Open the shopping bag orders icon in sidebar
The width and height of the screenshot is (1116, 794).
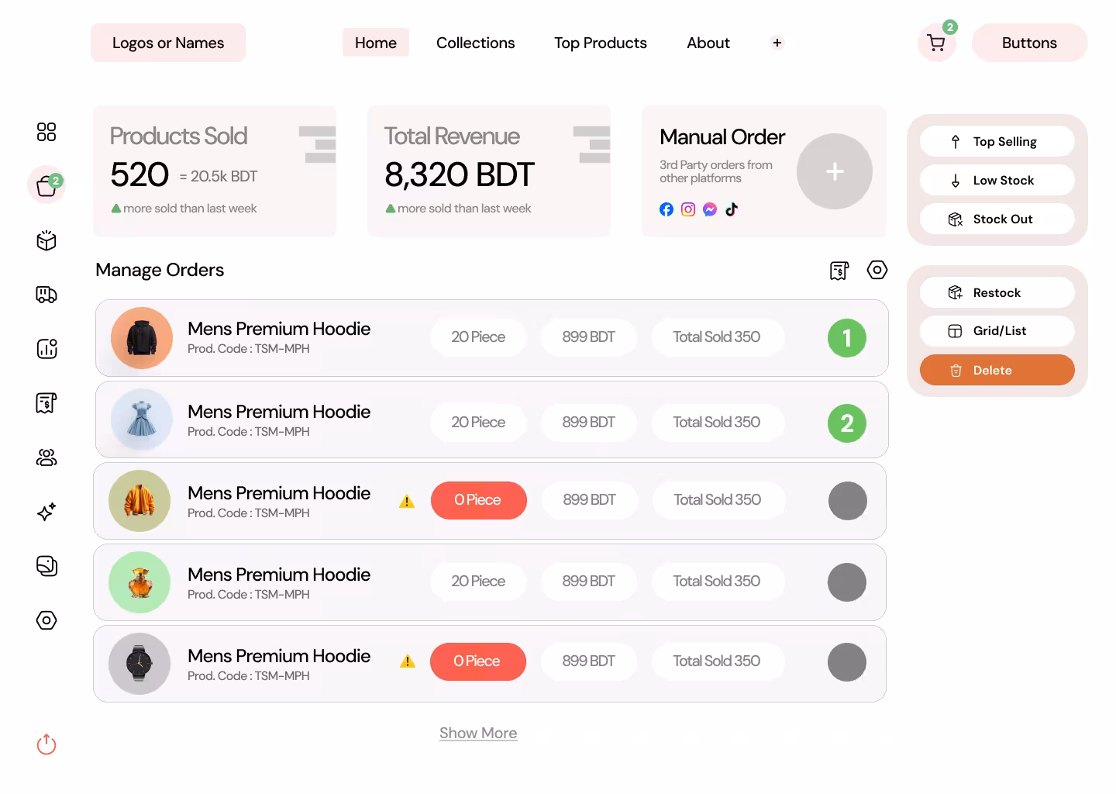(x=46, y=186)
